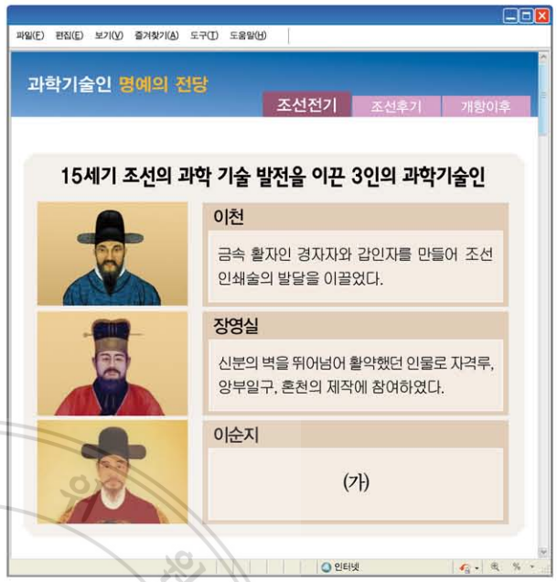
Task: Click the 과학기술인 명예의 전당 title
Action: (118, 84)
